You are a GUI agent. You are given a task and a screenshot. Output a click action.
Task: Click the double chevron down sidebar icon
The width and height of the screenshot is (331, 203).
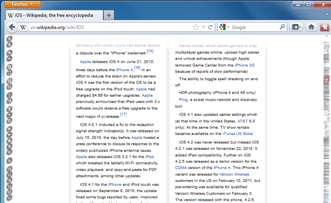tap(10, 45)
